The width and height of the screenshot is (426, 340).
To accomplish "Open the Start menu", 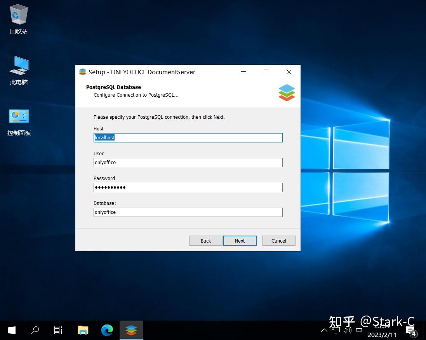I will [x=11, y=330].
